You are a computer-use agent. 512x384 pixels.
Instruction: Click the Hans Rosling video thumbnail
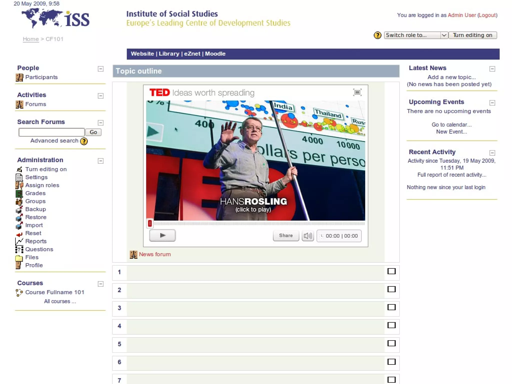(x=255, y=161)
